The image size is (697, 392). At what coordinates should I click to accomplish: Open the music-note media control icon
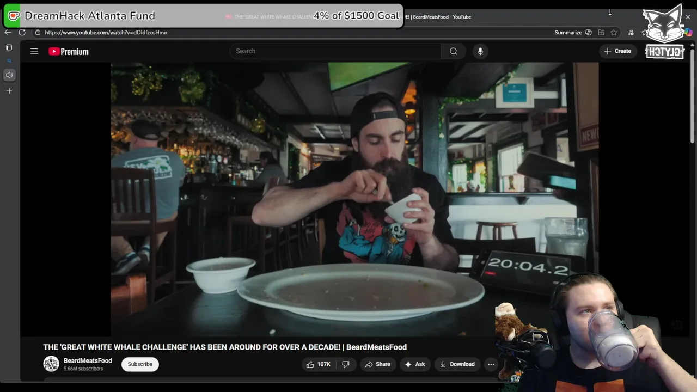tap(631, 33)
